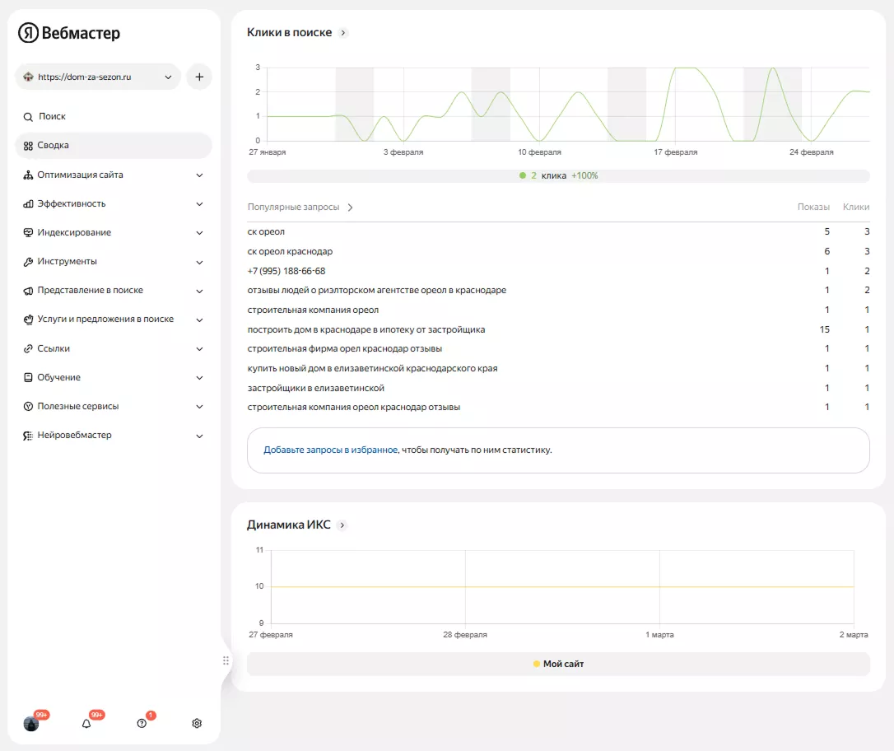Click the sidebar resize grip handle
Image resolution: width=894 pixels, height=751 pixels.
click(226, 660)
